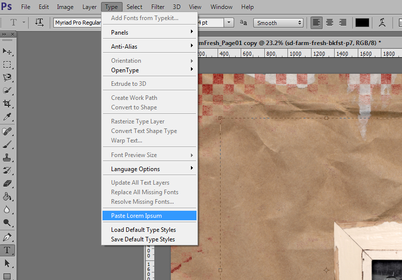
Task: Select the Clone Stamp tool
Action: pos(7,158)
